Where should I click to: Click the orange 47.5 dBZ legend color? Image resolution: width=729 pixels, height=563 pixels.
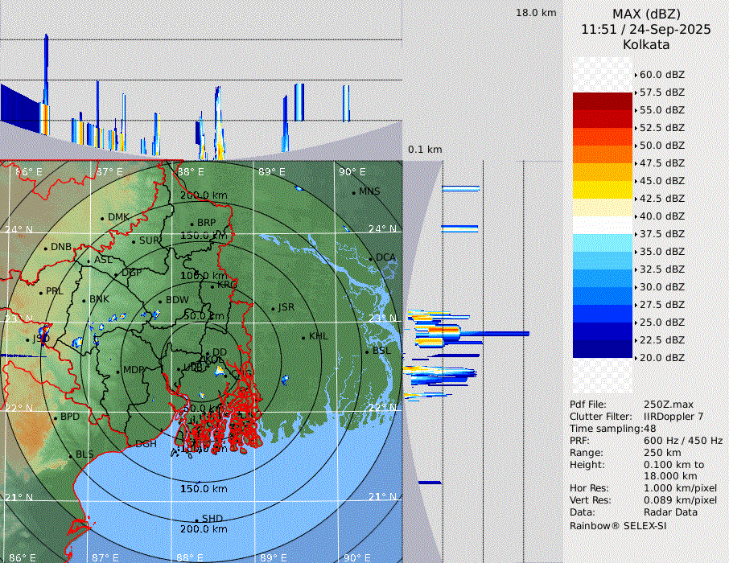pos(602,154)
